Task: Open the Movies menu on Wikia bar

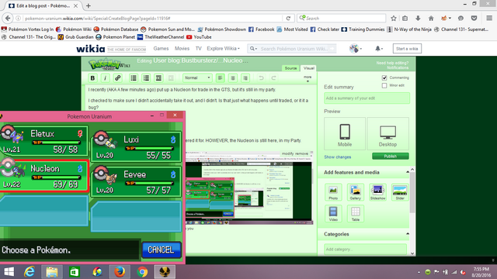Action: [x=182, y=48]
